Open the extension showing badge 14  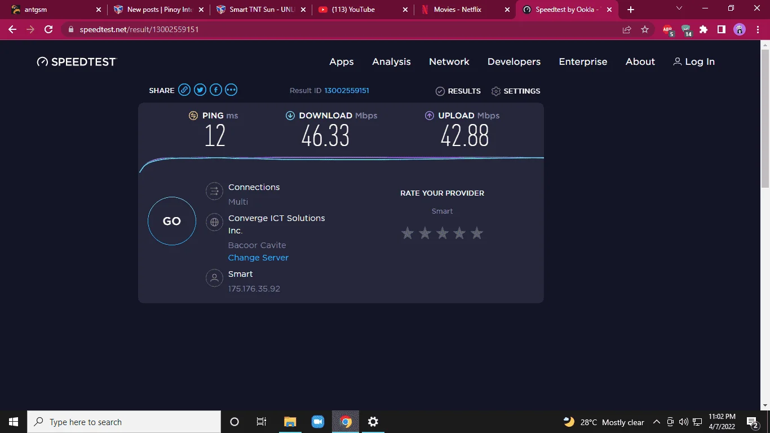pos(687,30)
